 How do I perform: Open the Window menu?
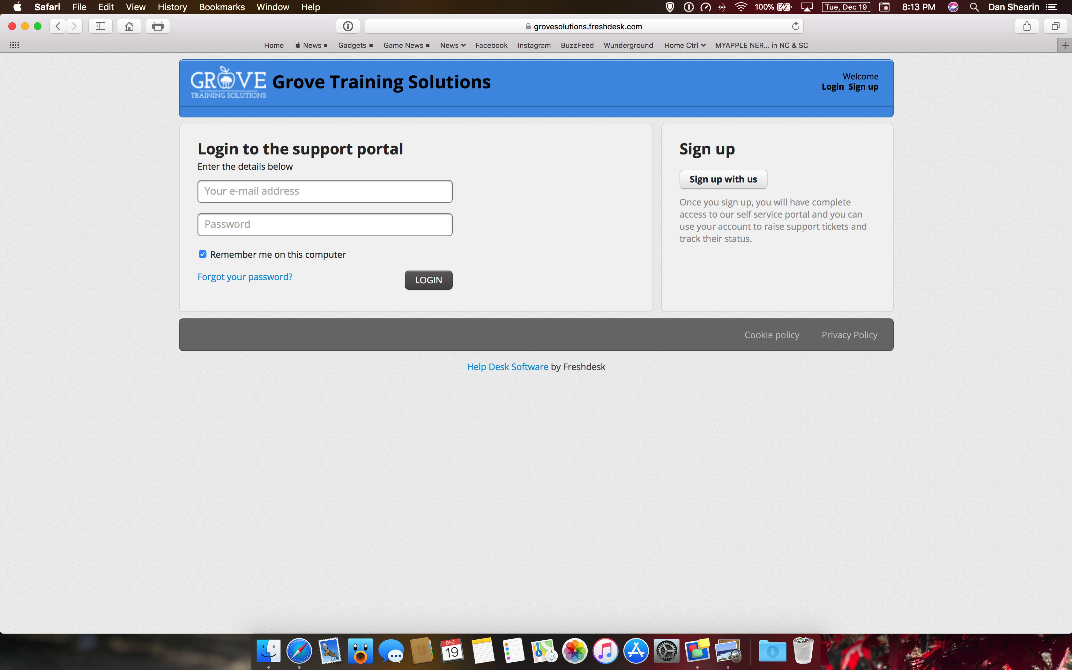pyautogui.click(x=273, y=7)
